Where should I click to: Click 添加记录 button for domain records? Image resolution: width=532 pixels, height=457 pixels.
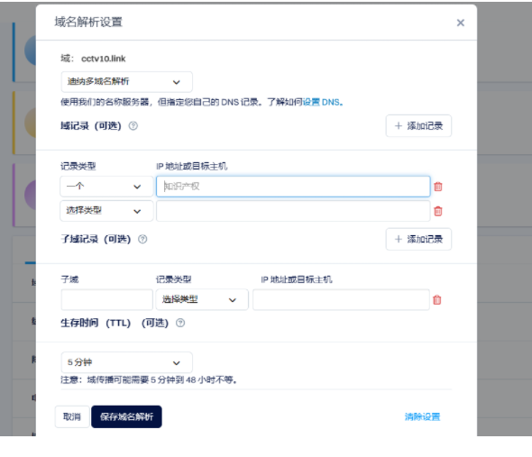[x=418, y=126]
